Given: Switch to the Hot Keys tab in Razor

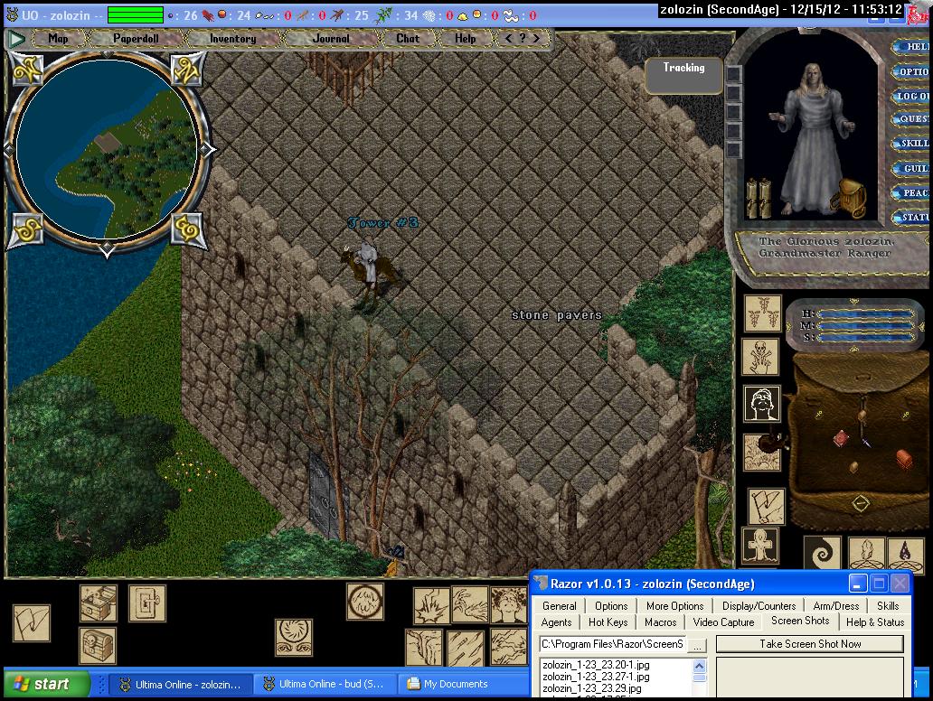Looking at the screenshot, I should pyautogui.click(x=608, y=622).
